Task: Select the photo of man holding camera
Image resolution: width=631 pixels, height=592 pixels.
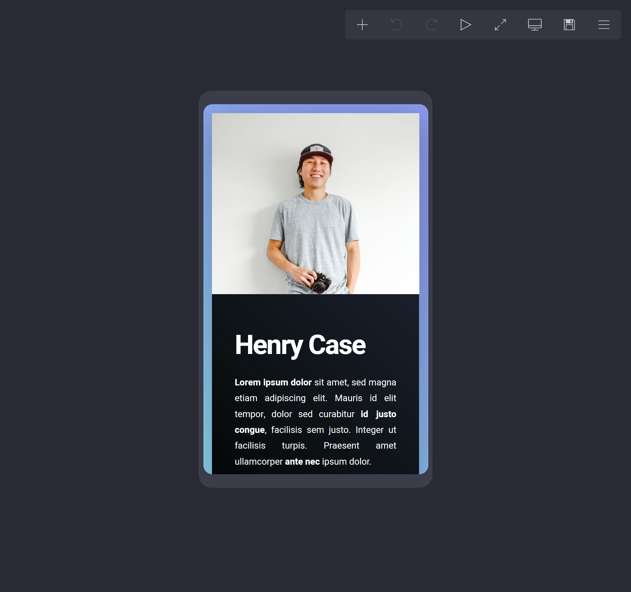Action: pos(315,203)
